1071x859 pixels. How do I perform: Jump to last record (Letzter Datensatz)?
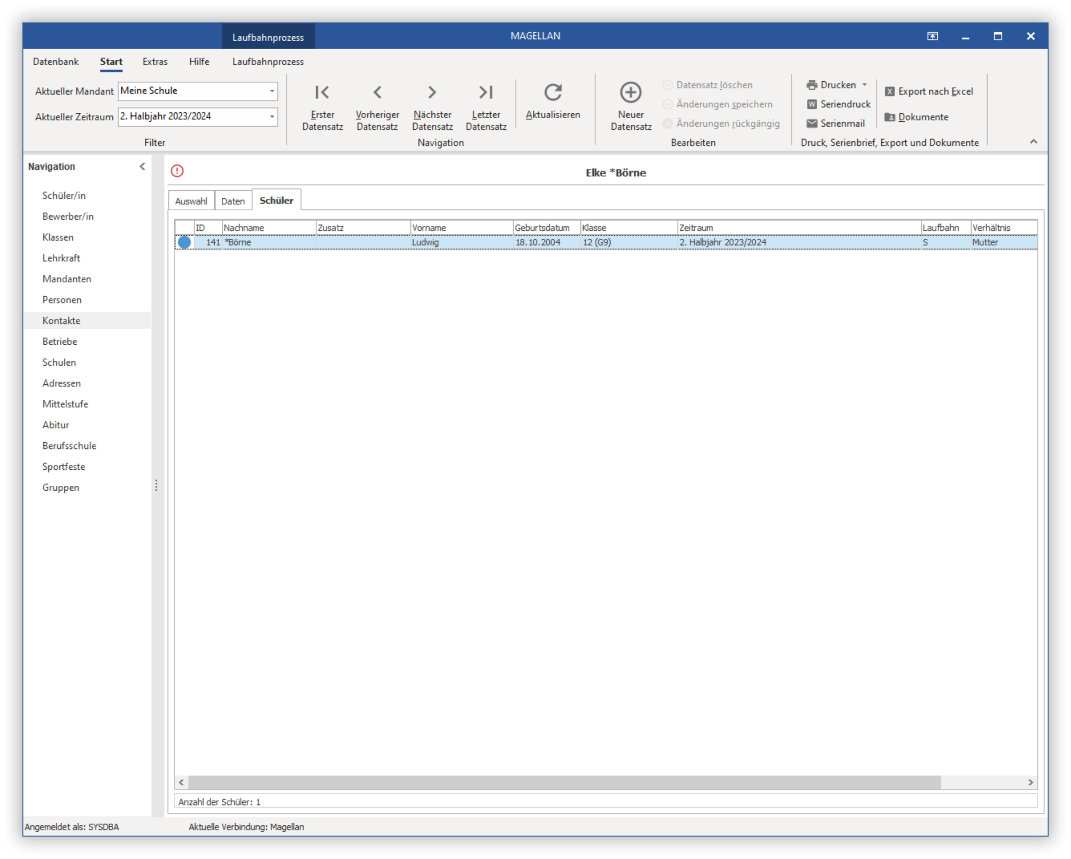pos(486,107)
